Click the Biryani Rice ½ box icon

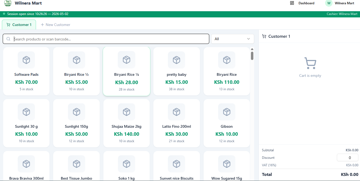click(77, 60)
